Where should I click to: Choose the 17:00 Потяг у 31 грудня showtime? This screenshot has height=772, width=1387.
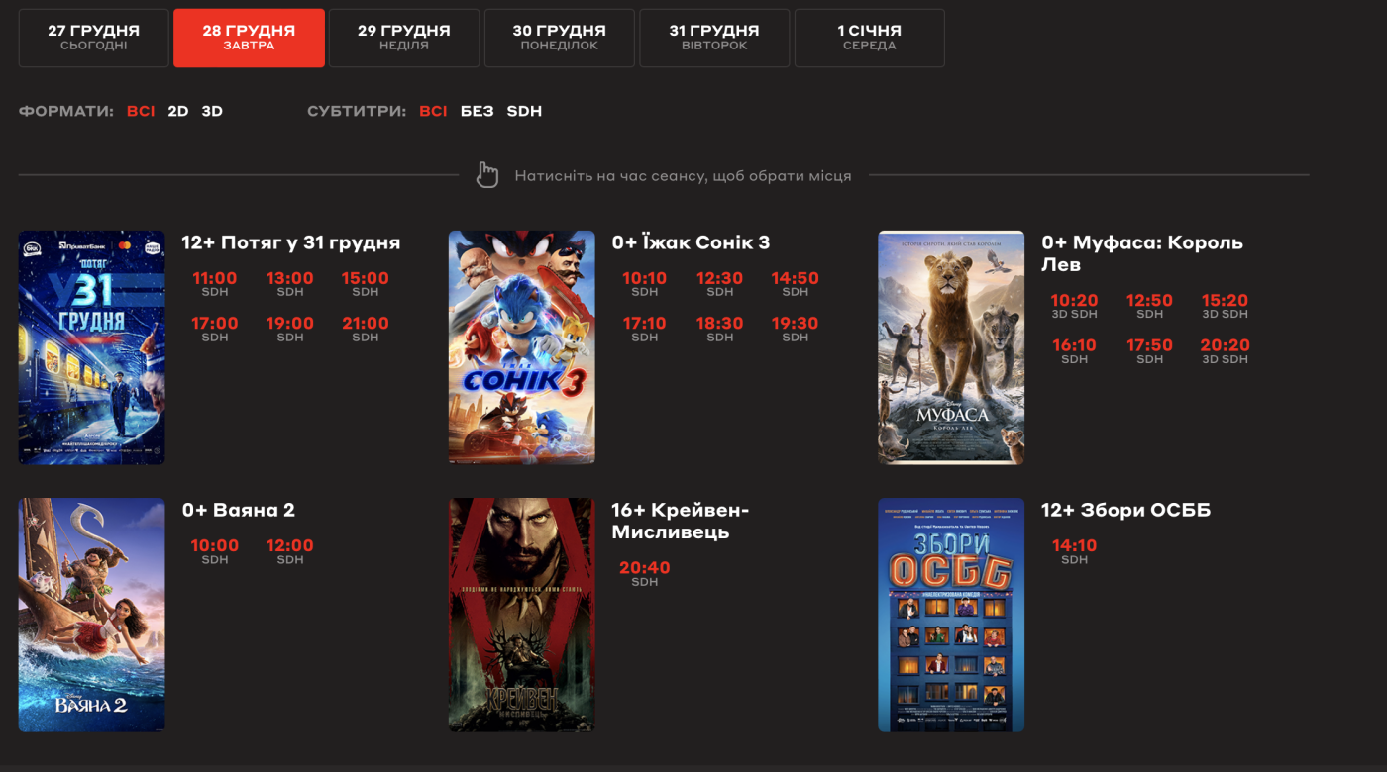click(x=215, y=329)
